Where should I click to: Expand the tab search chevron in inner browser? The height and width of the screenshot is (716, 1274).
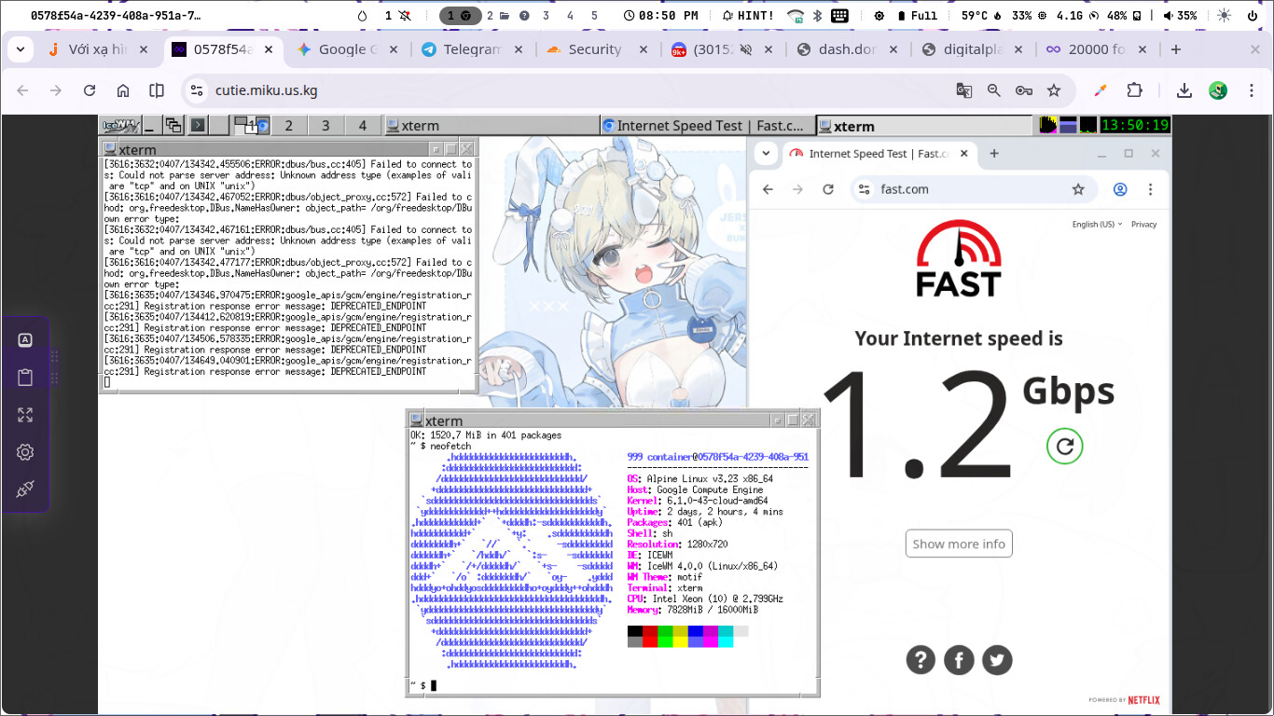click(766, 154)
